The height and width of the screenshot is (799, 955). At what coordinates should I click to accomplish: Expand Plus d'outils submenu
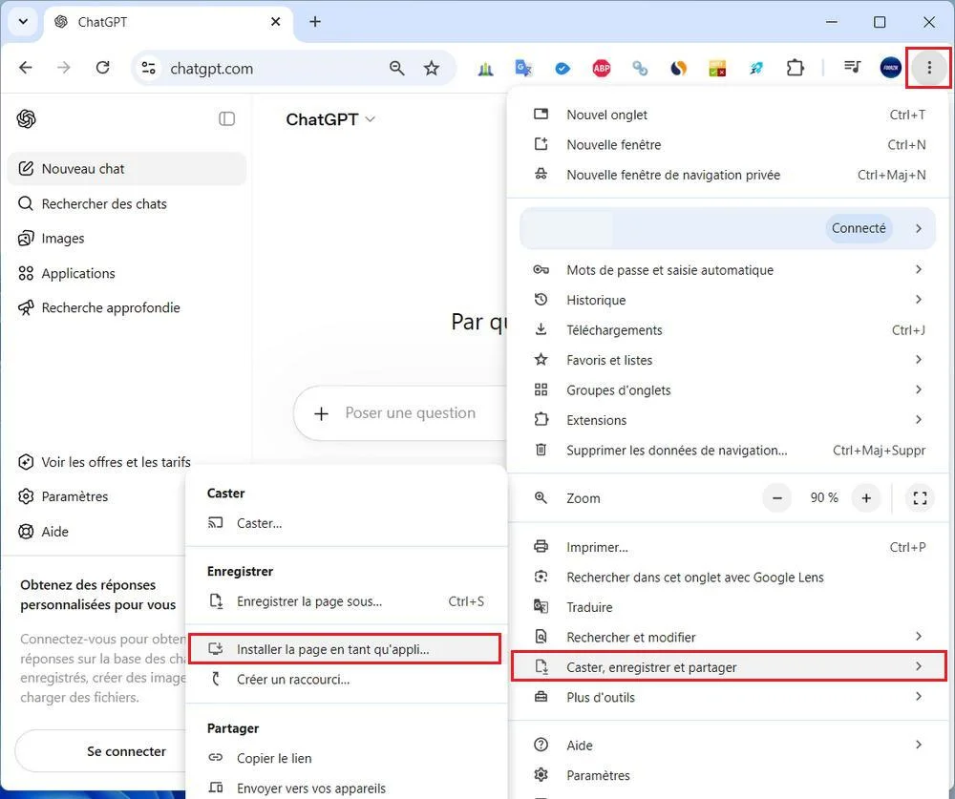pos(730,697)
